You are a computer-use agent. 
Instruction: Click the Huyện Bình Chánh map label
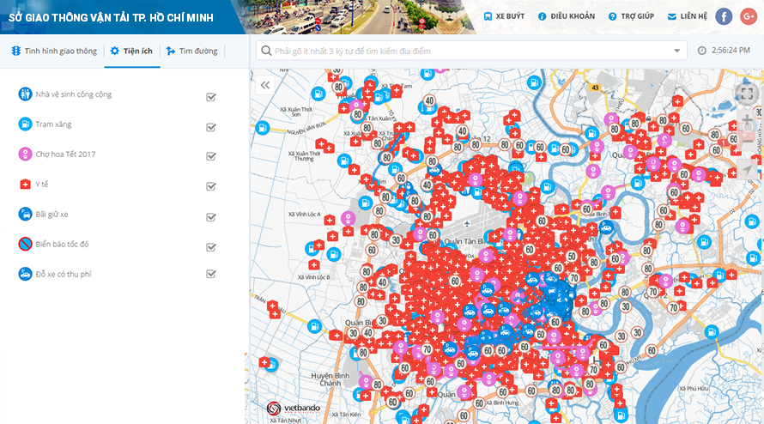pos(330,379)
